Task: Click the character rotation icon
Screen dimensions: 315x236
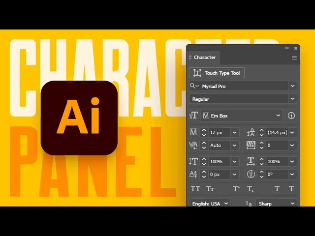Action: pos(251,174)
